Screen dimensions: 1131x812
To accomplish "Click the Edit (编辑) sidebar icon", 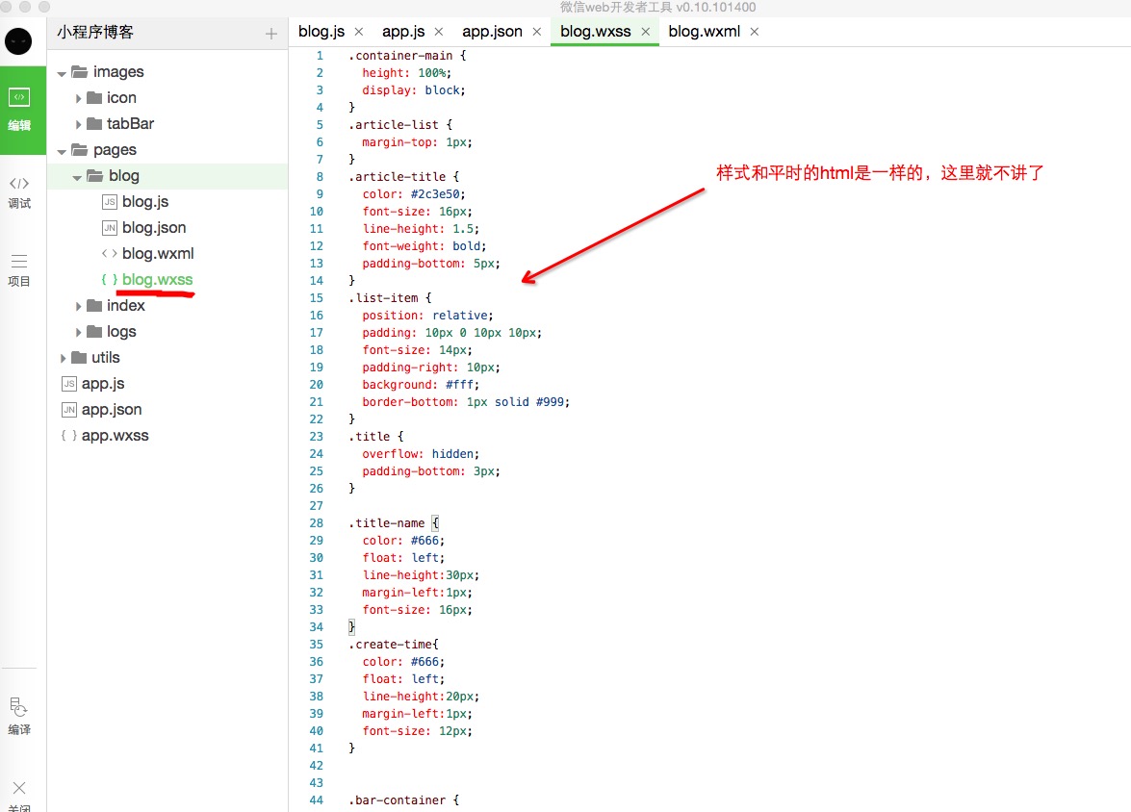I will (19, 108).
